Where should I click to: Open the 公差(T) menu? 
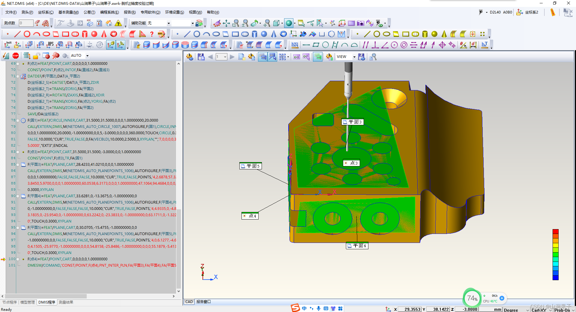coord(89,12)
